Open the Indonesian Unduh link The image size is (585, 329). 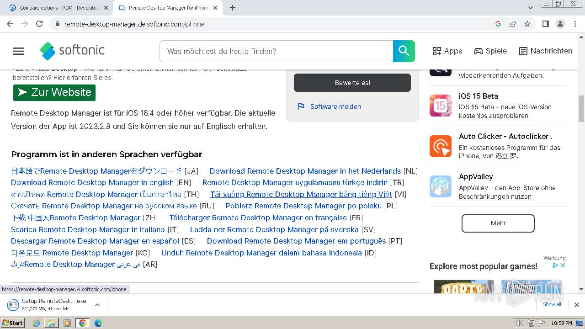tap(261, 253)
